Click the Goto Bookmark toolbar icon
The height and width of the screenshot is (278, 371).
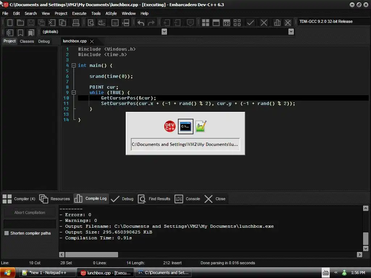point(31,33)
